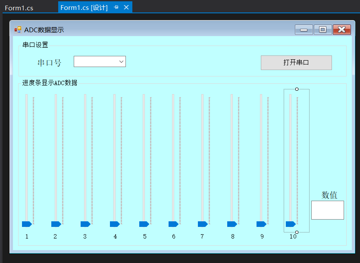Select the label "7" under seventh trackbar
The image size is (360, 263).
[202, 236]
